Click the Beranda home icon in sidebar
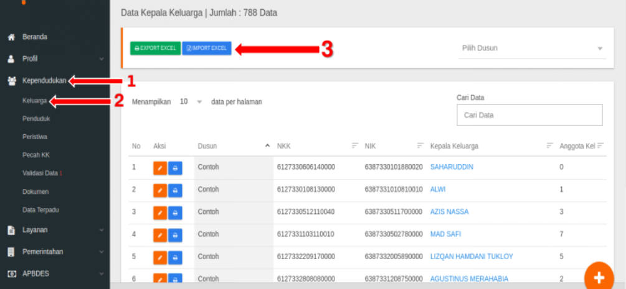The width and height of the screenshot is (626, 289). [12, 37]
